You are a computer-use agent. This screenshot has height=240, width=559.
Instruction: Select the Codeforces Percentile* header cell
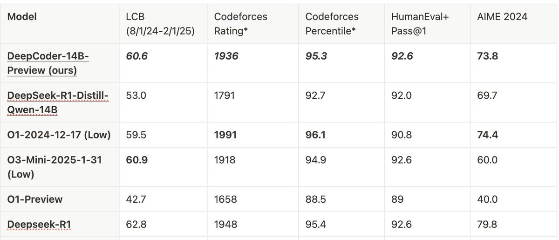click(x=332, y=24)
